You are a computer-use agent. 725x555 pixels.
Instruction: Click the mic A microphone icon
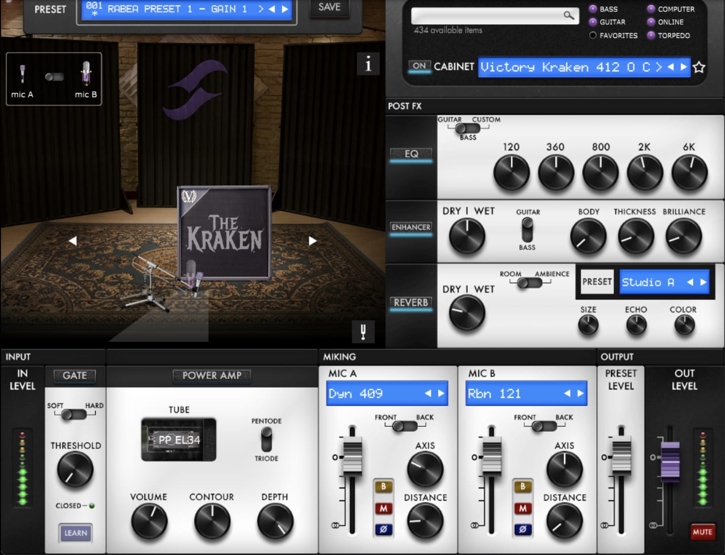[22, 74]
